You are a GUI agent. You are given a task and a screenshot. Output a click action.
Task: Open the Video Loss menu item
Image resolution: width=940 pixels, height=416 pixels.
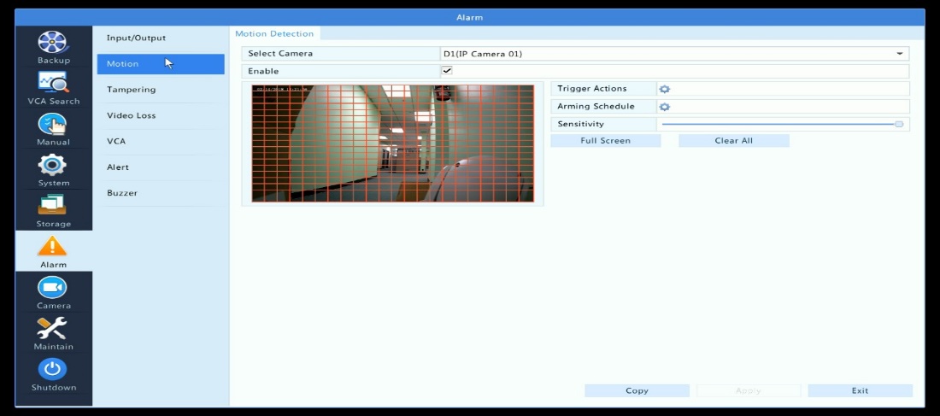coord(131,115)
